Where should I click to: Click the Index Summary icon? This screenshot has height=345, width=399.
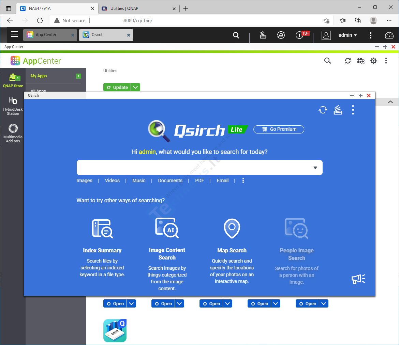click(102, 229)
